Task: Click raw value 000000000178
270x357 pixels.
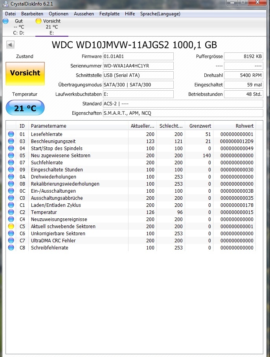Action: point(237,205)
